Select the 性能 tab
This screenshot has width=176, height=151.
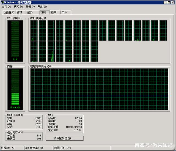click(x=43, y=12)
